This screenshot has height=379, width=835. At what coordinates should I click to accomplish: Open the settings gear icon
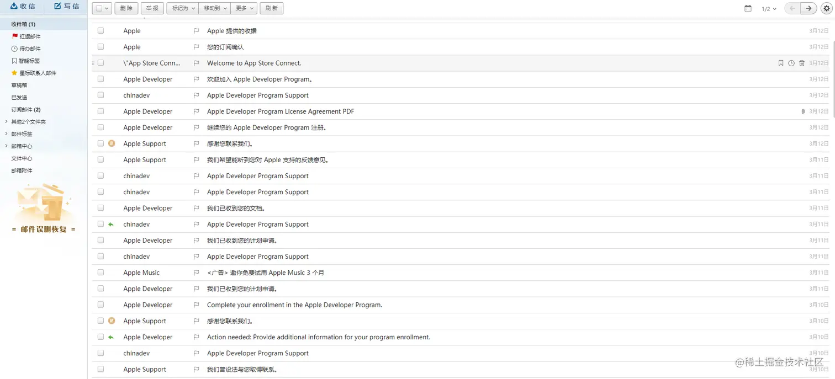826,8
